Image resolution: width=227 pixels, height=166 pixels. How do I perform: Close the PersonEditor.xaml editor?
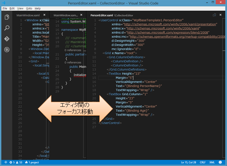pos(220,15)
